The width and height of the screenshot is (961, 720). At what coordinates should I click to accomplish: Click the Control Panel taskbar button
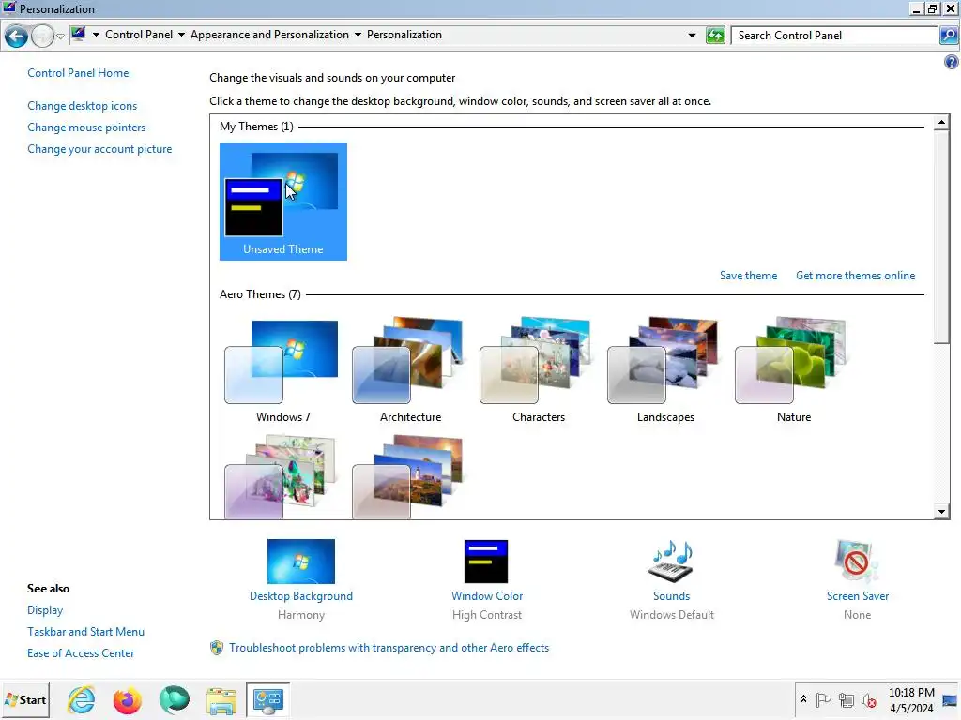267,699
